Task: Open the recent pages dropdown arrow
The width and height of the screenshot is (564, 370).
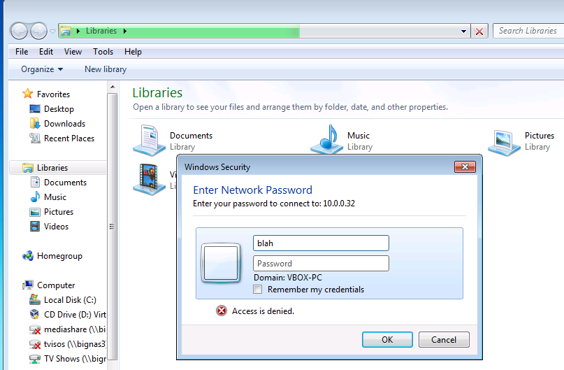Action: (x=52, y=31)
